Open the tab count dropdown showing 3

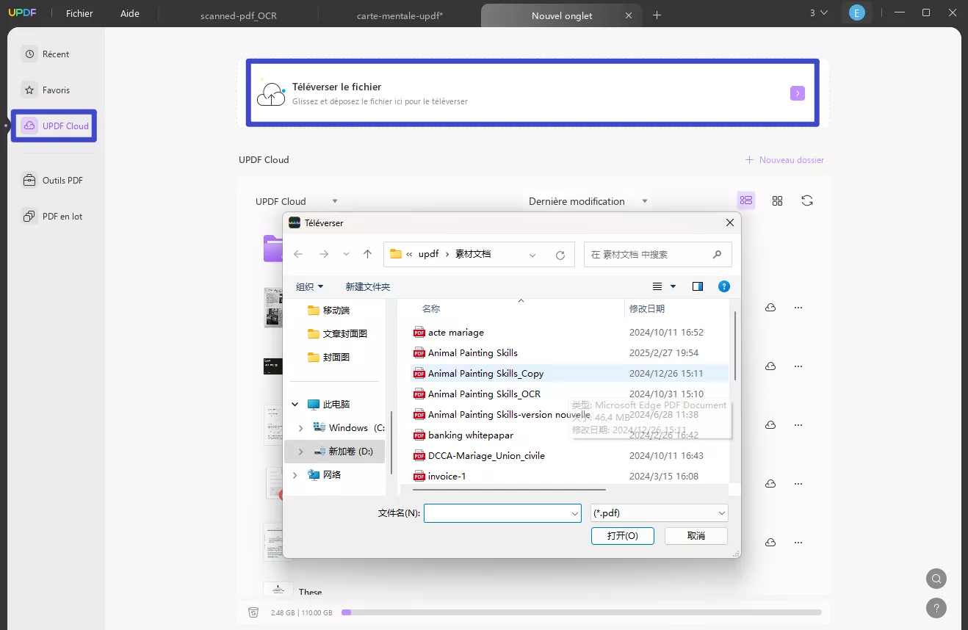click(819, 12)
